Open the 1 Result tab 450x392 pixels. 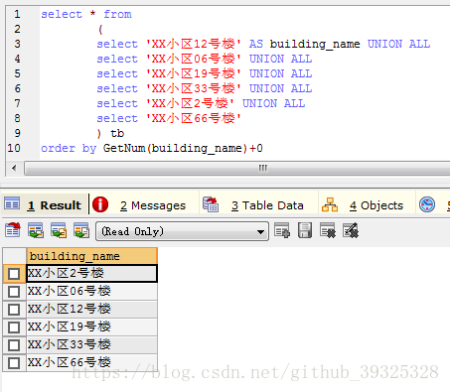[x=45, y=204]
